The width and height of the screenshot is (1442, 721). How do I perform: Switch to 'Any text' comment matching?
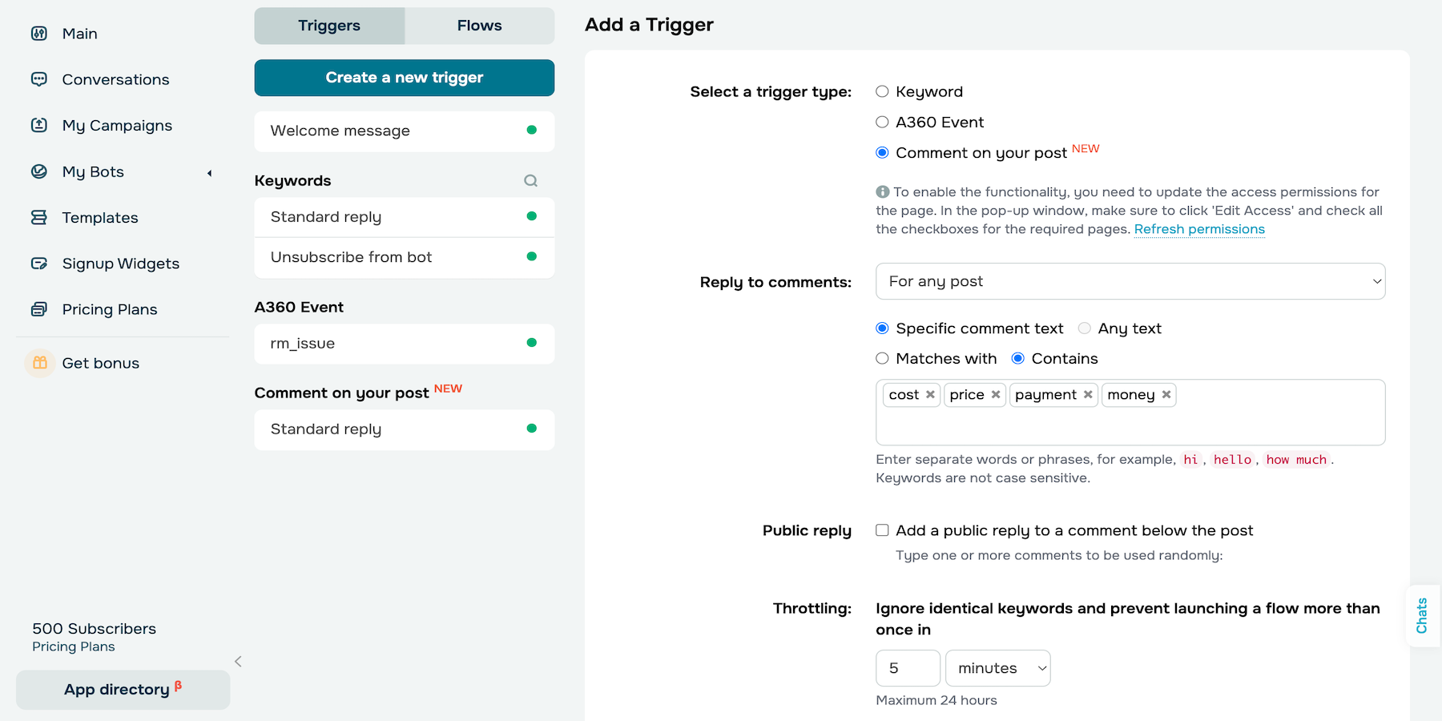pyautogui.click(x=1084, y=328)
